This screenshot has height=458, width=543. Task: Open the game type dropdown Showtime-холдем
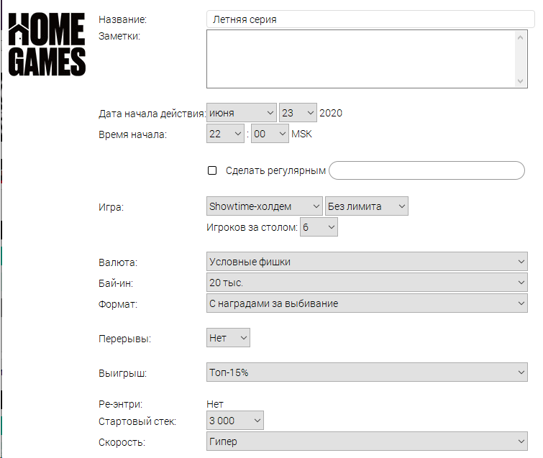coord(265,206)
